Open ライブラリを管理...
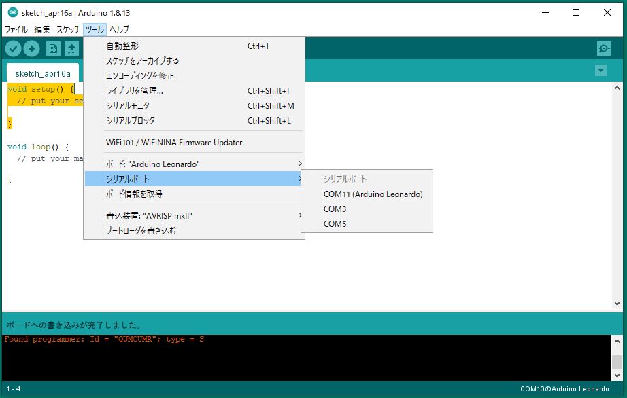This screenshot has width=627, height=398. pos(194,90)
